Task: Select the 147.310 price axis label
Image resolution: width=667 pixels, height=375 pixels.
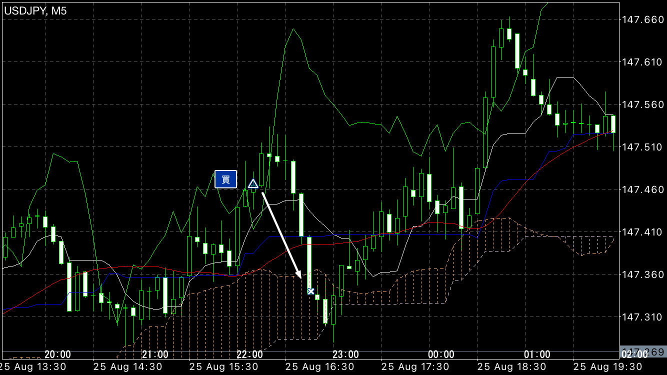Action: [643, 317]
